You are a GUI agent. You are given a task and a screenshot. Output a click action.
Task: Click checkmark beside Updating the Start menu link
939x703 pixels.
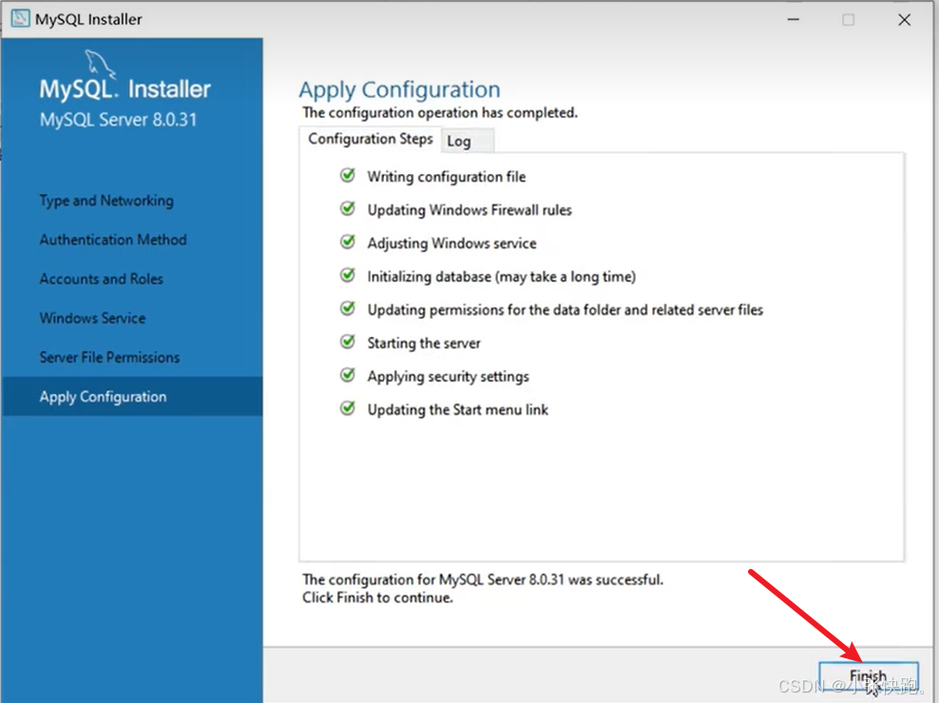coord(347,409)
